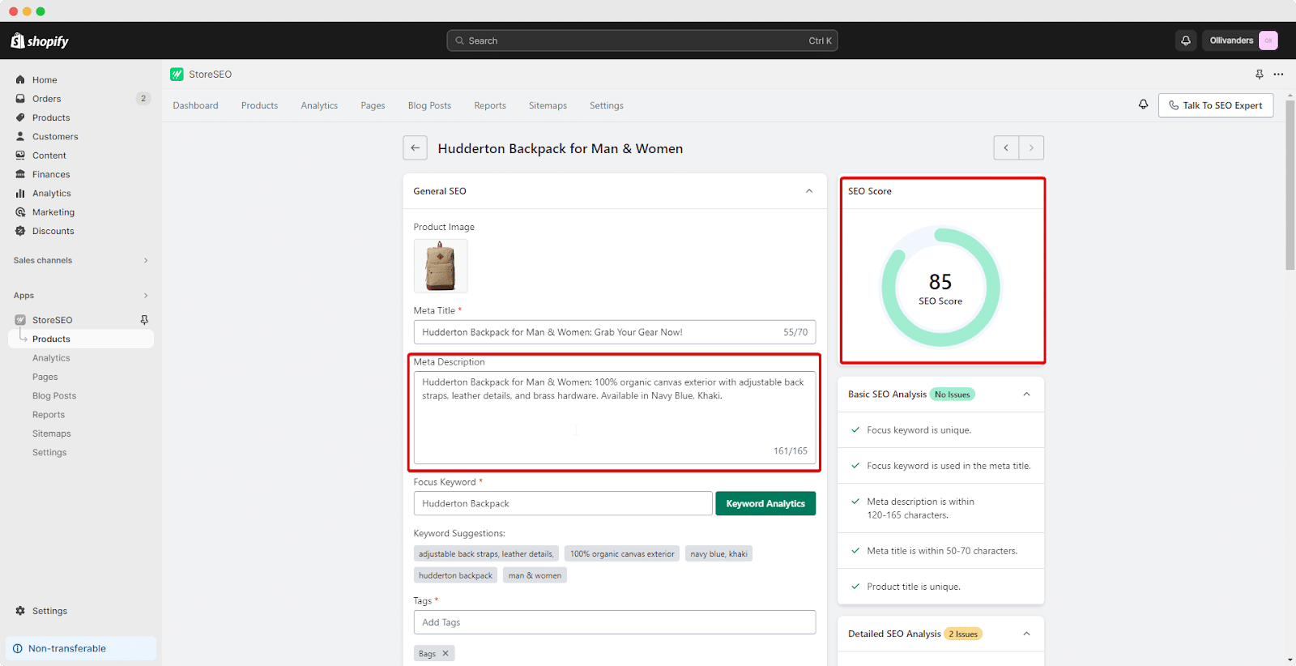Switch to the Blog Posts tab
Viewport: 1296px width, 666px height.
click(429, 106)
